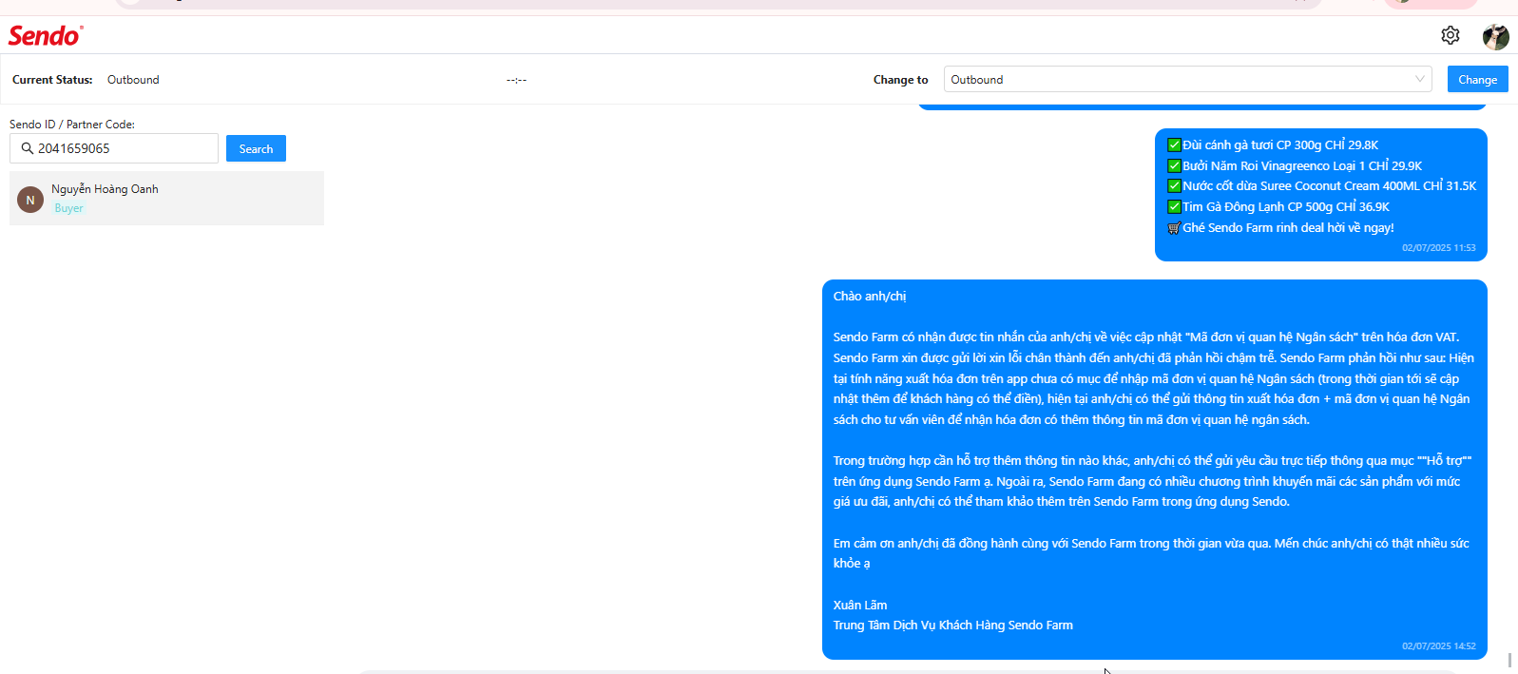
Task: Click the chat scrollbar thumb
Action: (x=1509, y=660)
